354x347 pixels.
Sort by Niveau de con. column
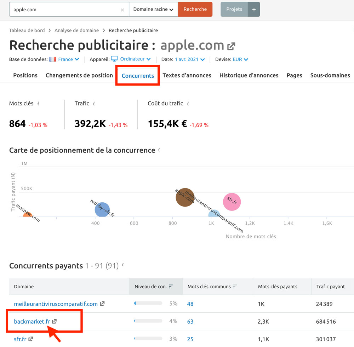tap(156, 287)
